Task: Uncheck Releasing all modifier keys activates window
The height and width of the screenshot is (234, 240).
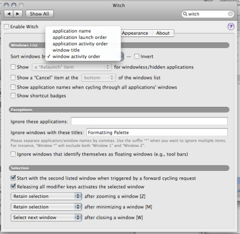Action: point(13,186)
